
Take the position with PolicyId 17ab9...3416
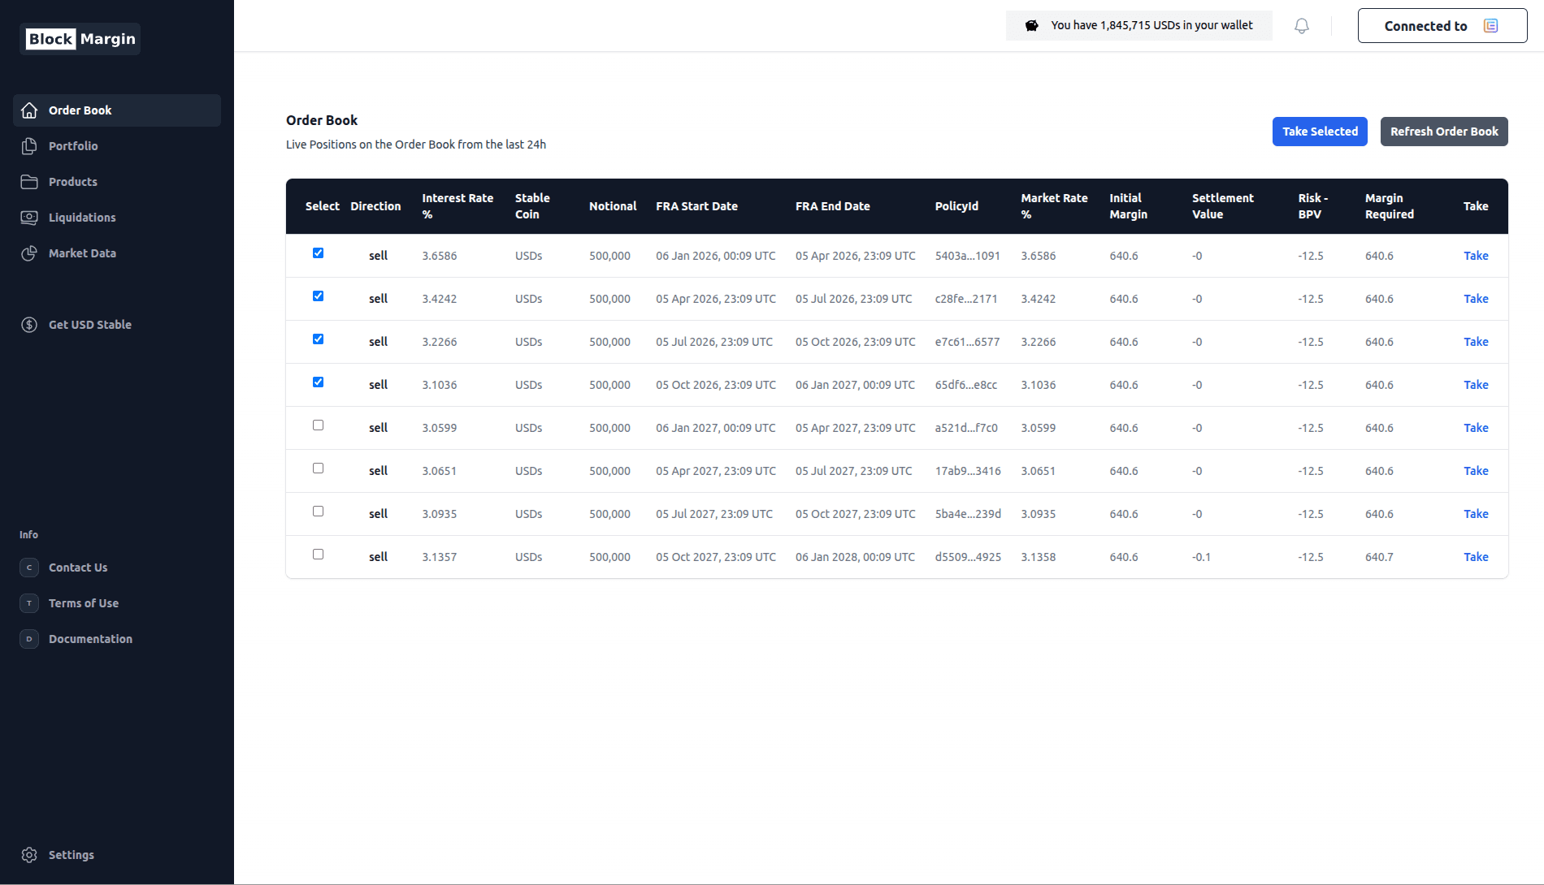[1475, 471]
